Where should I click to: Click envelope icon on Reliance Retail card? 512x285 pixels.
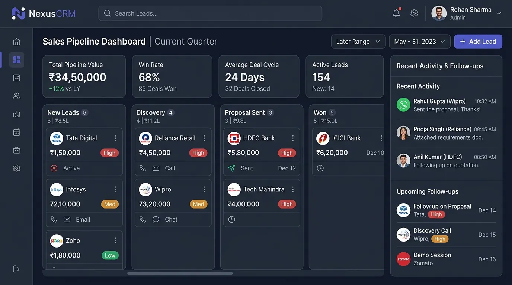pyautogui.click(x=156, y=168)
